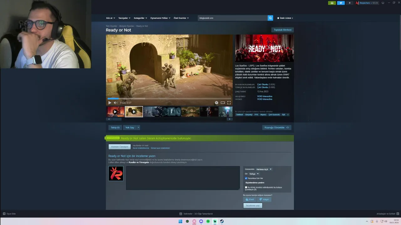Click the Takip Et button

[115, 127]
